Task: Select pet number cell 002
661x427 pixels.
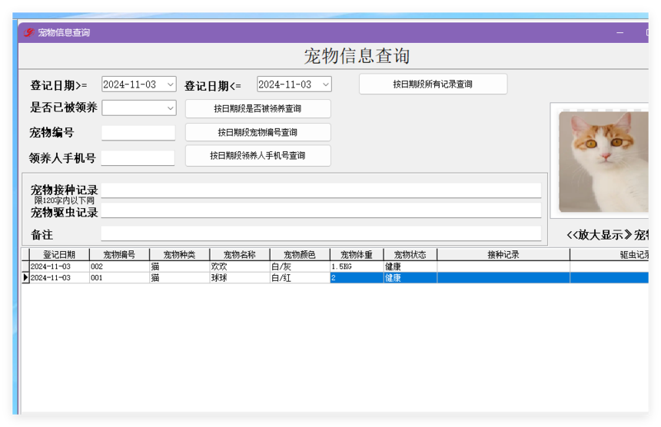Action: (119, 266)
